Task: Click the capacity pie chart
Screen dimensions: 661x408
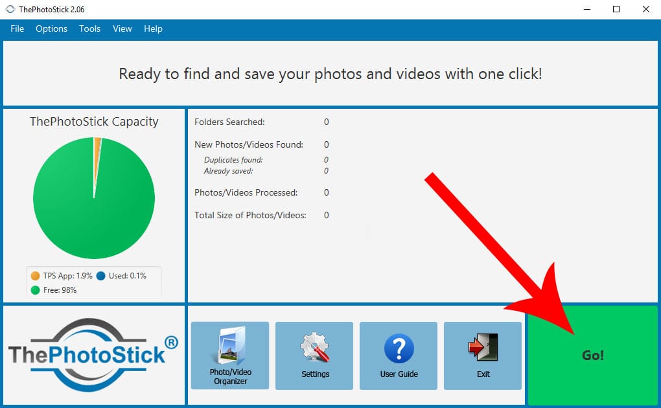Action: pos(94,198)
